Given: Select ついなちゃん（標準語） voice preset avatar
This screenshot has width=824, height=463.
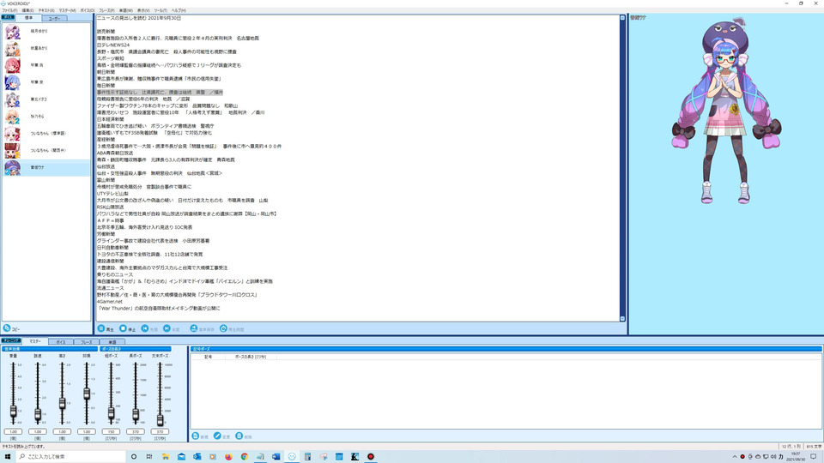Looking at the screenshot, I should [13, 134].
